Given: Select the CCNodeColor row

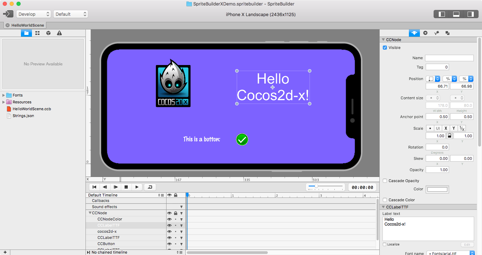Looking at the screenshot, I should [110, 219].
